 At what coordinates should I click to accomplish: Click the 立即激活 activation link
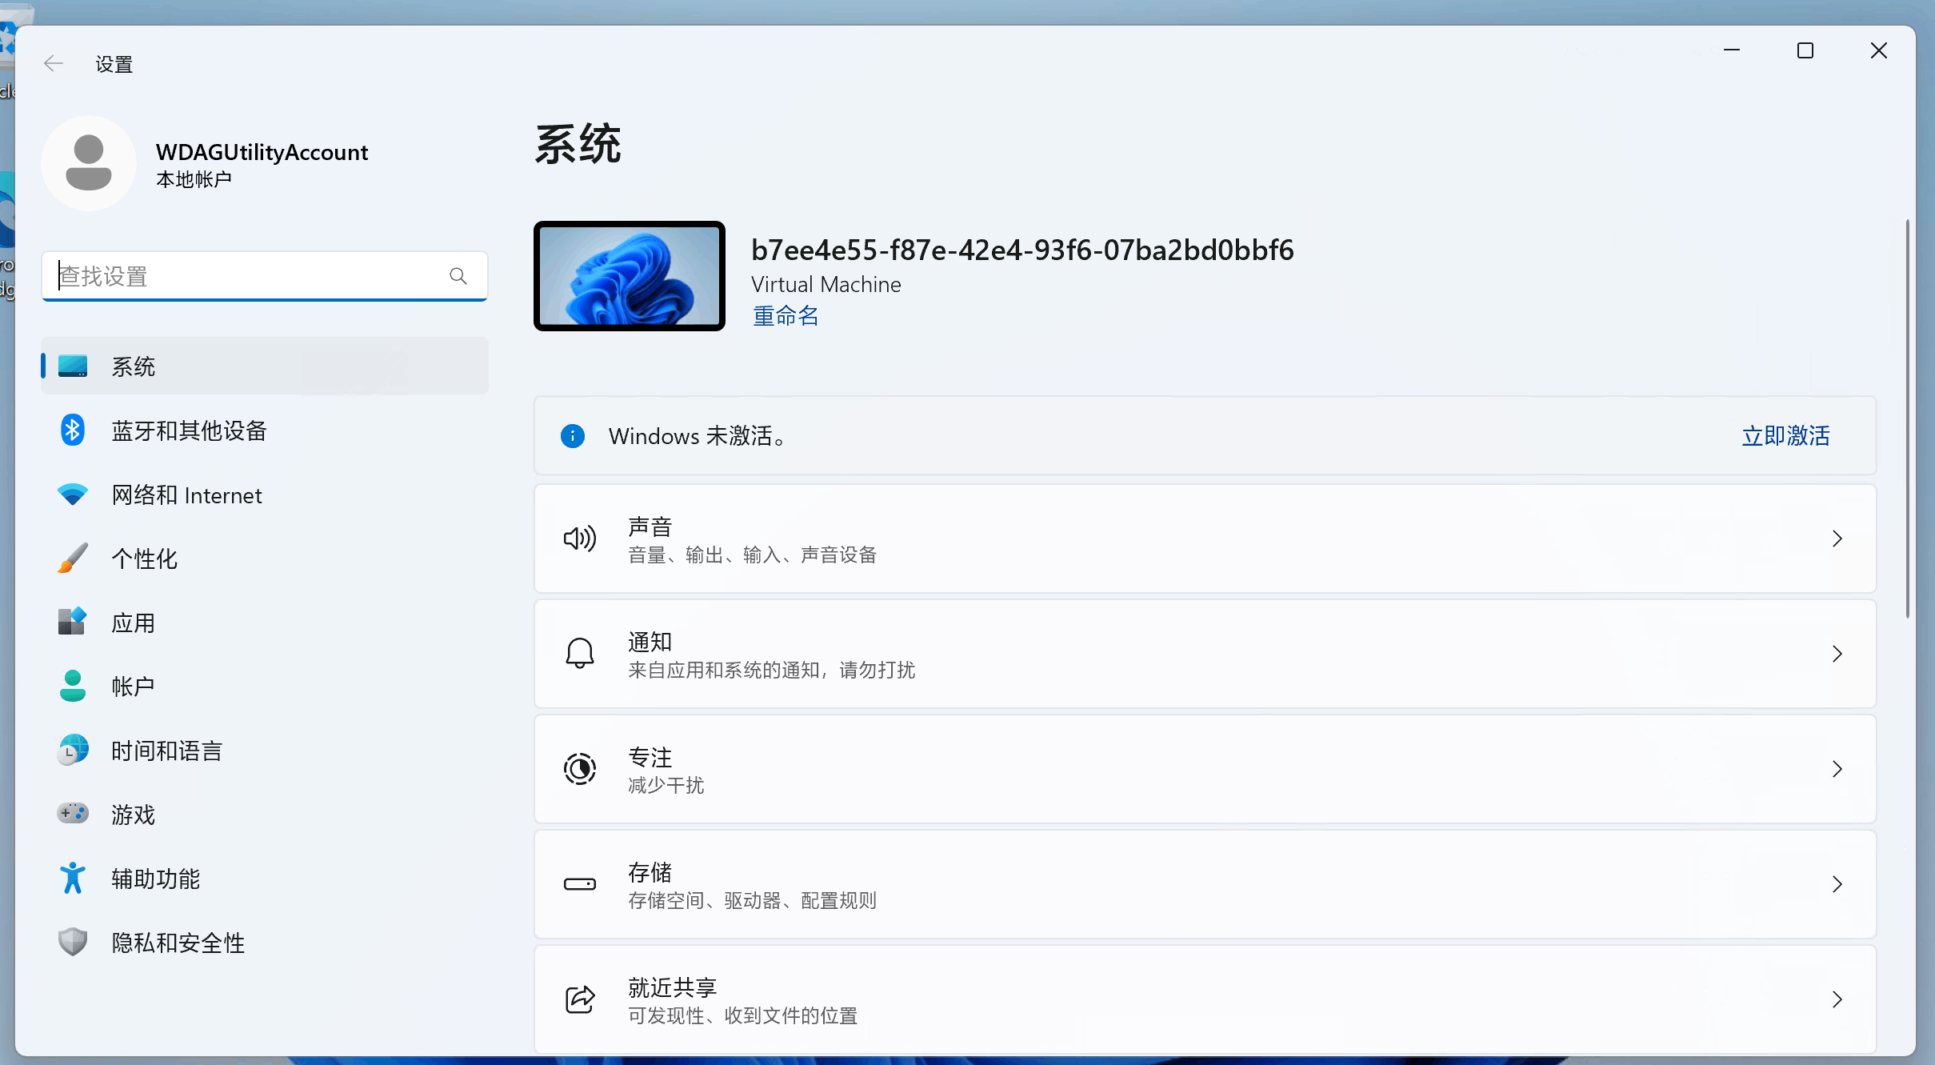(x=1785, y=436)
